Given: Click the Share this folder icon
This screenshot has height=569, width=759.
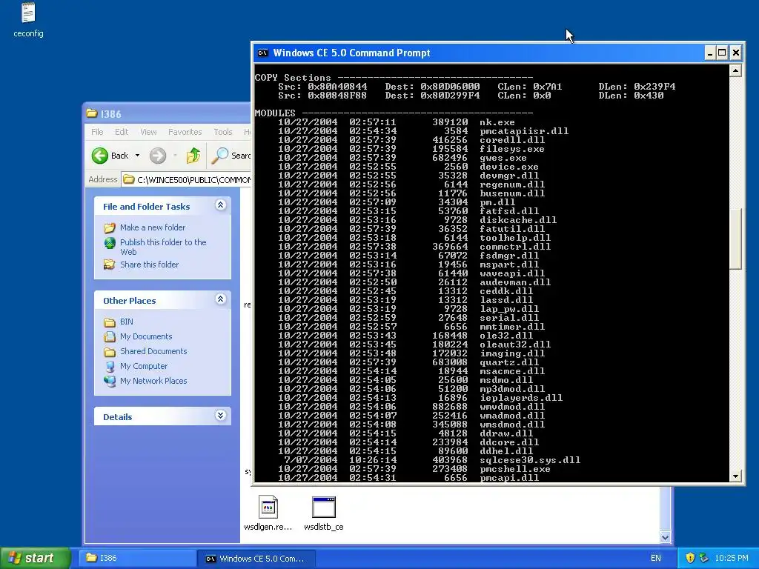Looking at the screenshot, I should [x=110, y=264].
